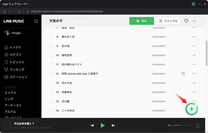Screen dimensions: 208x133
Task: Mute the volume speaker icon
Action: coord(170,125)
